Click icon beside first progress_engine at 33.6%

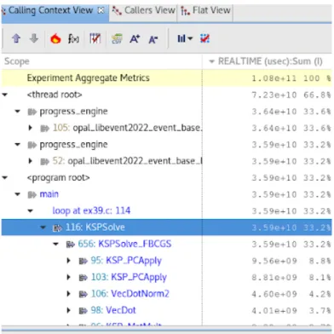(x=32, y=112)
